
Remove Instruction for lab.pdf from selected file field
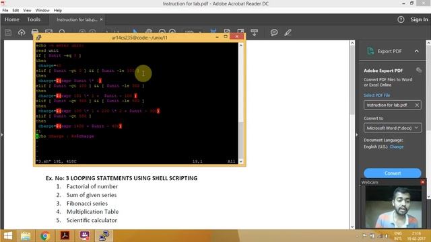(x=417, y=105)
